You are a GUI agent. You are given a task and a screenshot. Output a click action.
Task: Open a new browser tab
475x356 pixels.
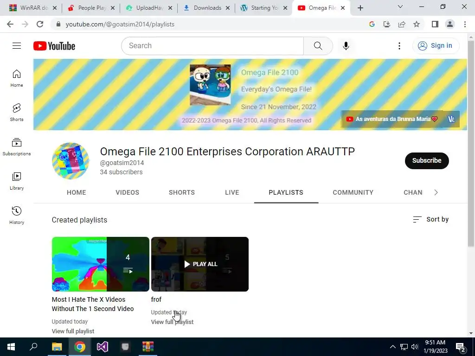pyautogui.click(x=360, y=8)
